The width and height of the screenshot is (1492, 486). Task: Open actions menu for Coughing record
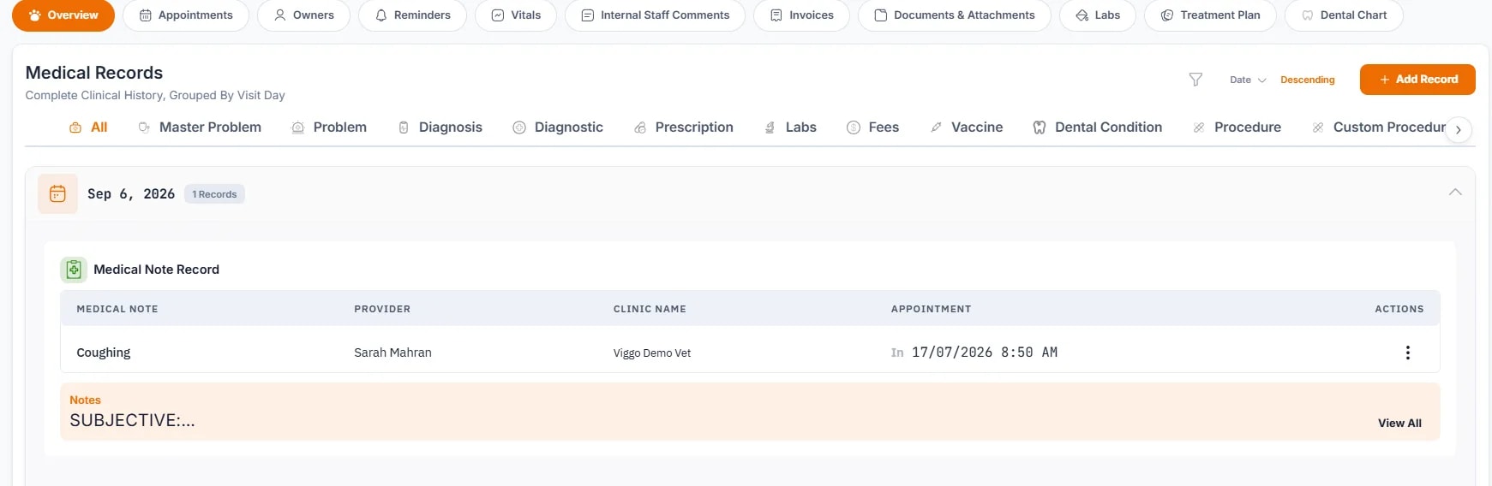click(1407, 353)
